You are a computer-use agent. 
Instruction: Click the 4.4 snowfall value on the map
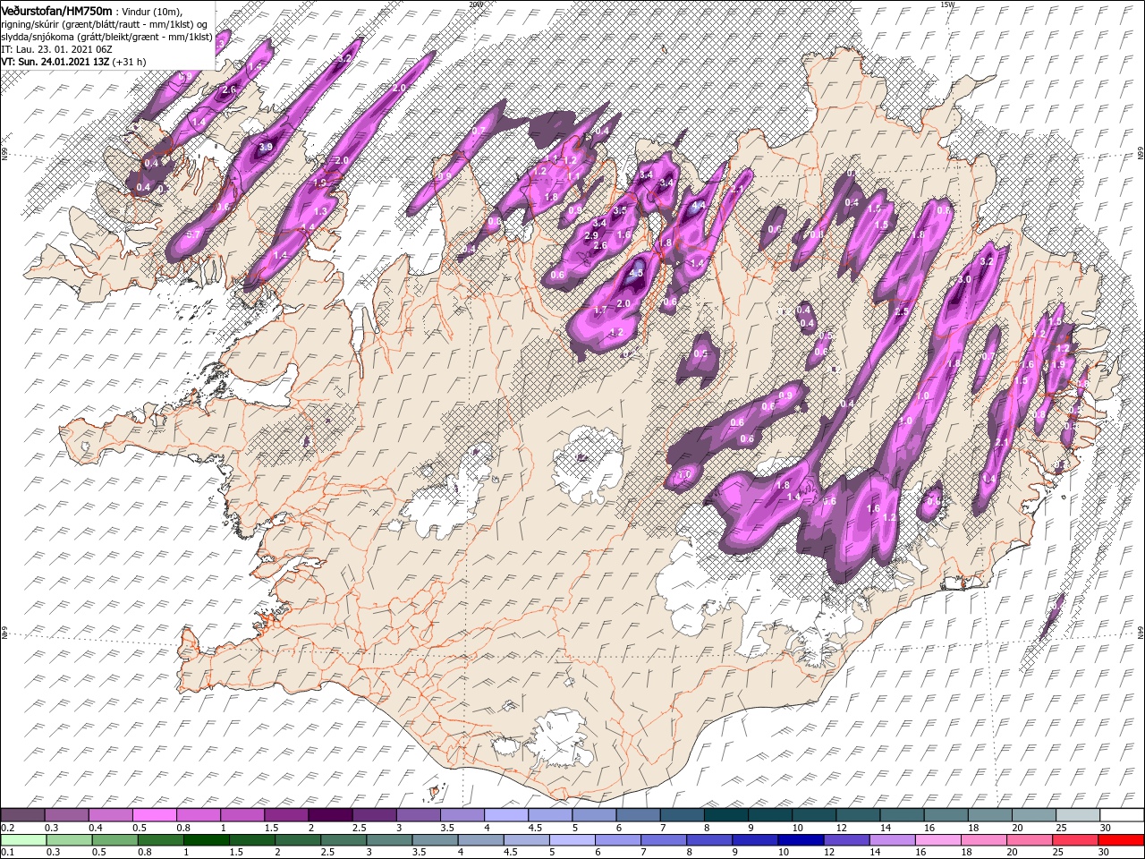point(699,205)
